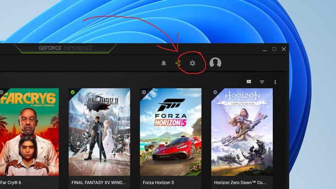Open the three-dot more options menu
336x189 pixels.
click(x=275, y=82)
